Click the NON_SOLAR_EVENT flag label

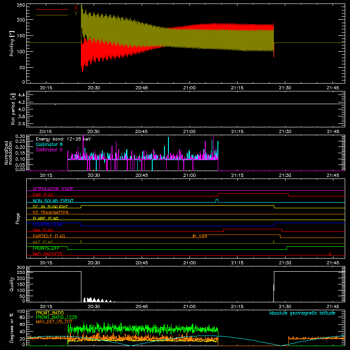pyautogui.click(x=53, y=201)
